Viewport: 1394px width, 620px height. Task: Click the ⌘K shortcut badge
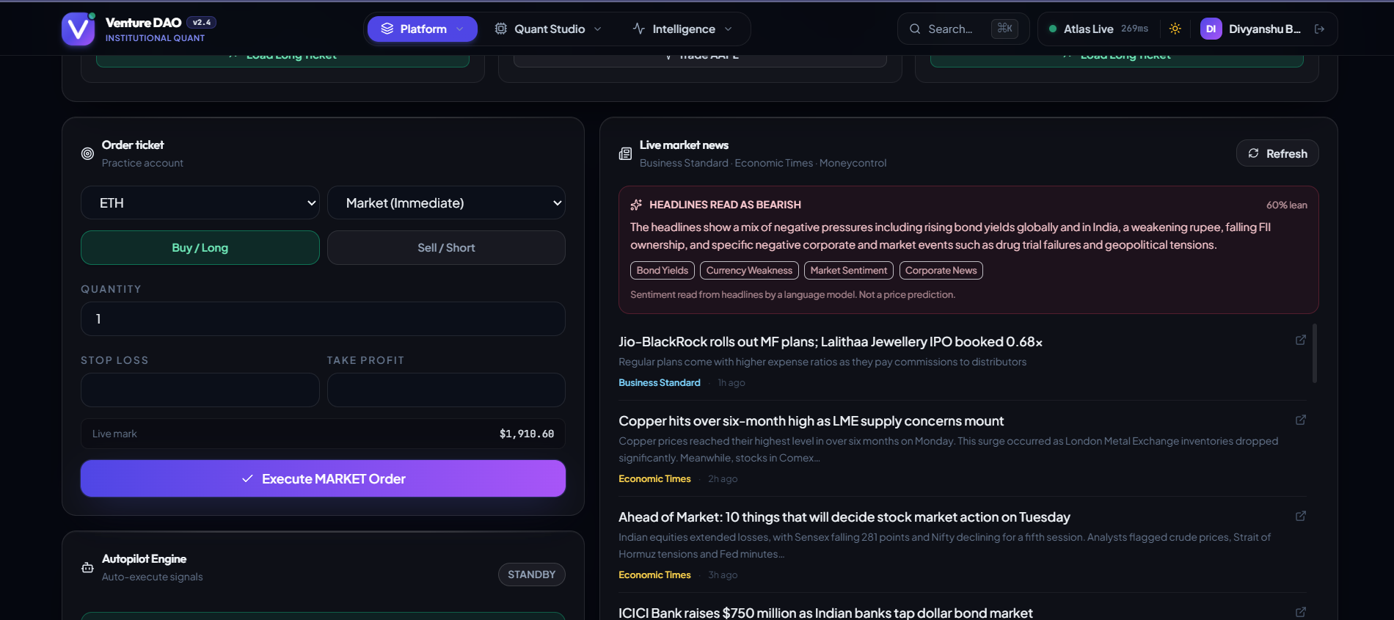[x=1004, y=29]
